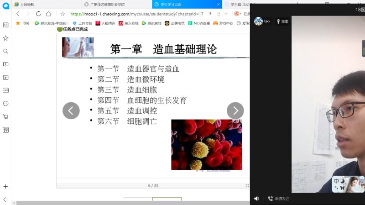Viewport: 365px width, 205px height.
Task: Open the chat bubble sidebar icon
Action: 5,104
